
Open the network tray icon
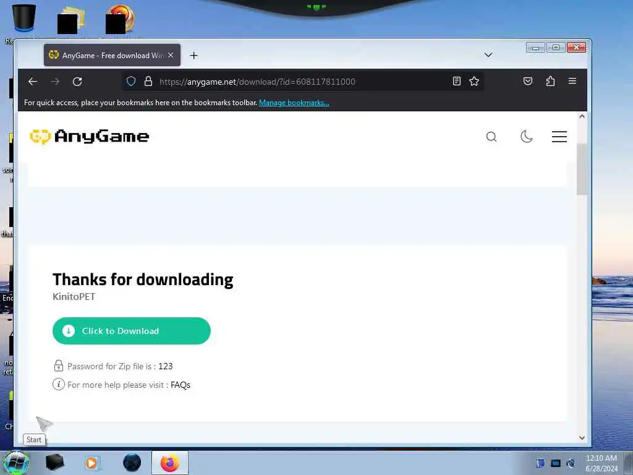(556, 463)
